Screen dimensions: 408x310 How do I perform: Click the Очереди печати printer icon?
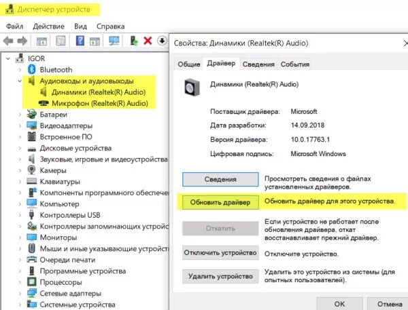pyautogui.click(x=31, y=259)
